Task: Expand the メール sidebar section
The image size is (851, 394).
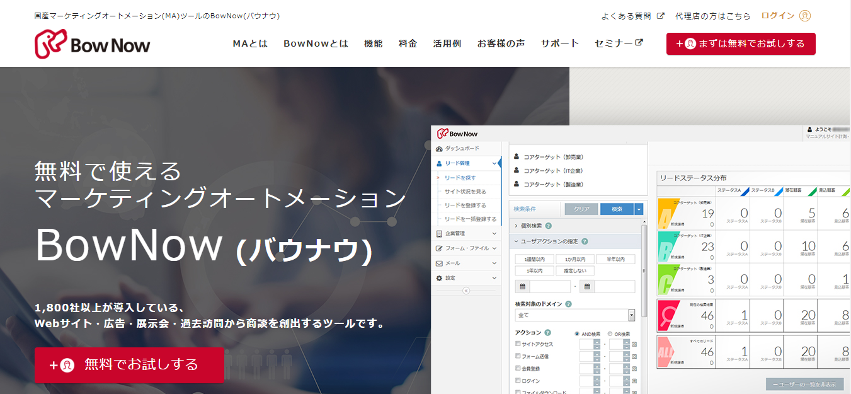Action: click(x=494, y=263)
